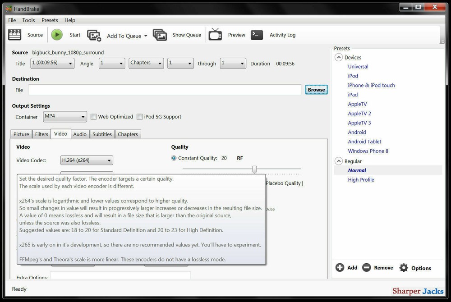Screen dimensions: 451x302
Task: Adjust the Constant Quality slider
Action: click(254, 169)
